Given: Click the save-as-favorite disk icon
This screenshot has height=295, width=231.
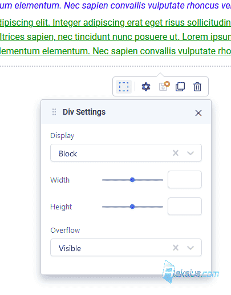Looking at the screenshot, I should (164, 87).
